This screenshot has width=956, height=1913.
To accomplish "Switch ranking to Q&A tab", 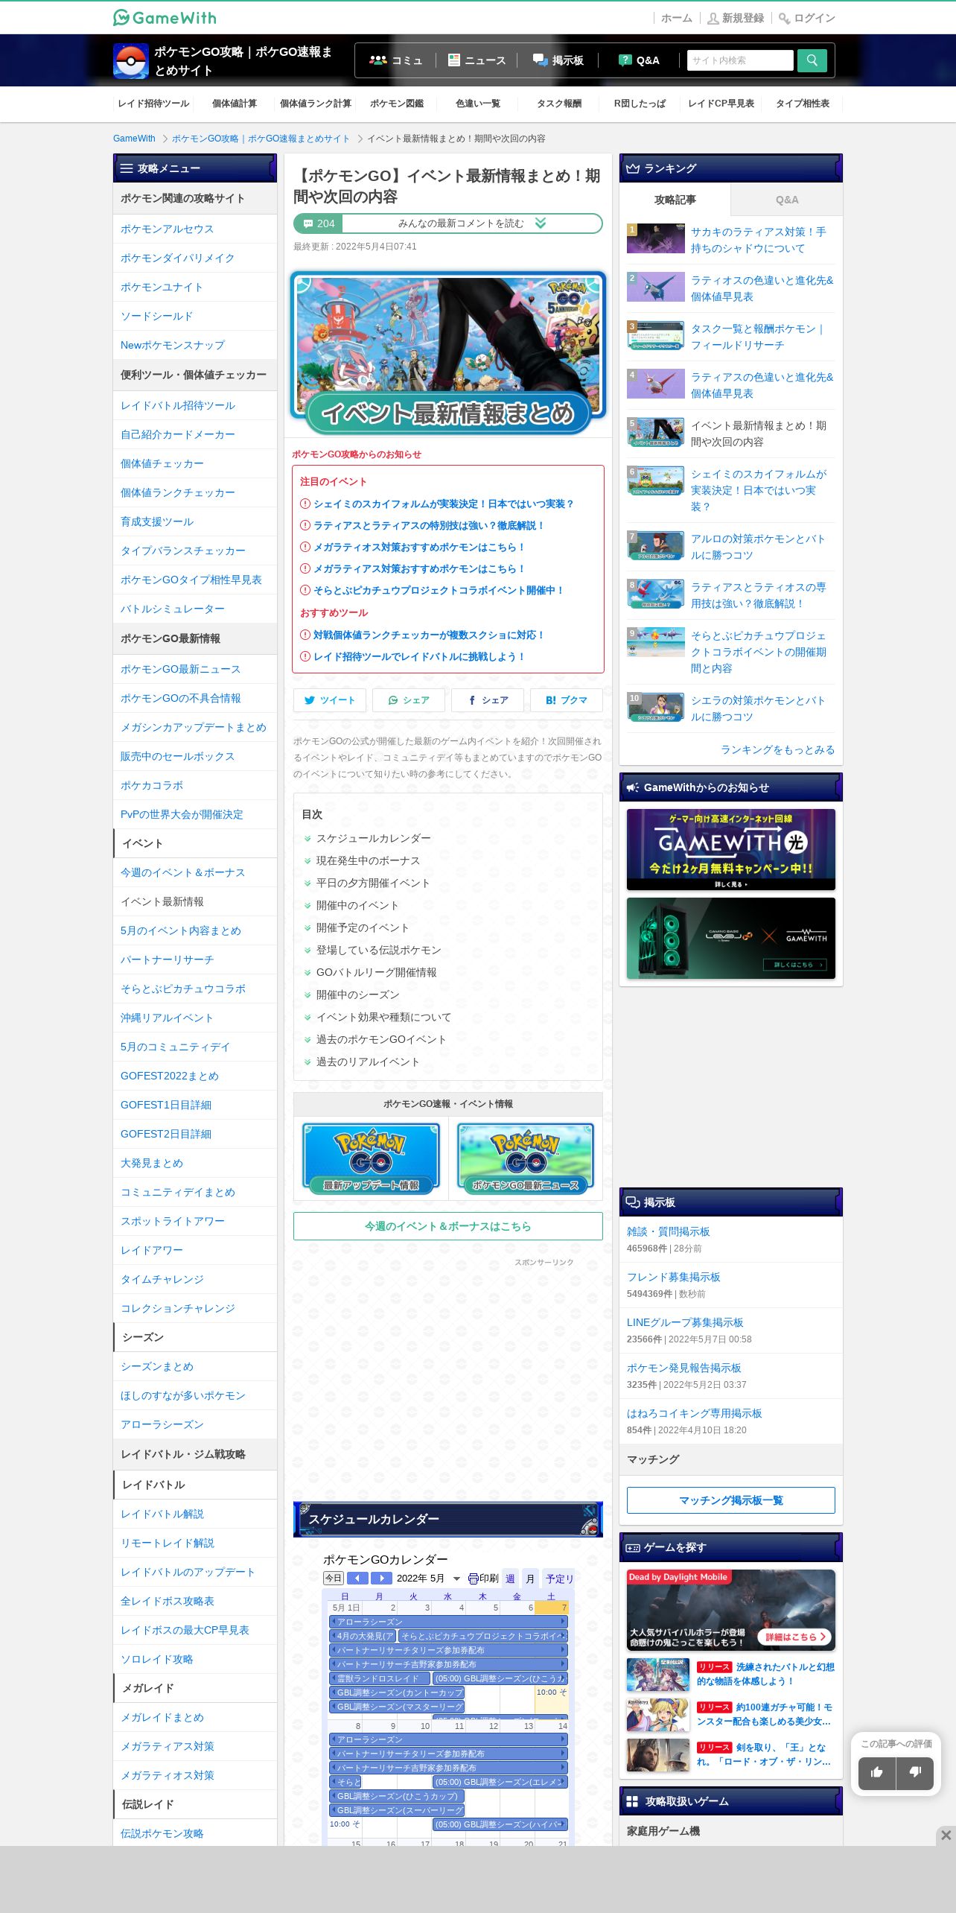I will click(787, 200).
